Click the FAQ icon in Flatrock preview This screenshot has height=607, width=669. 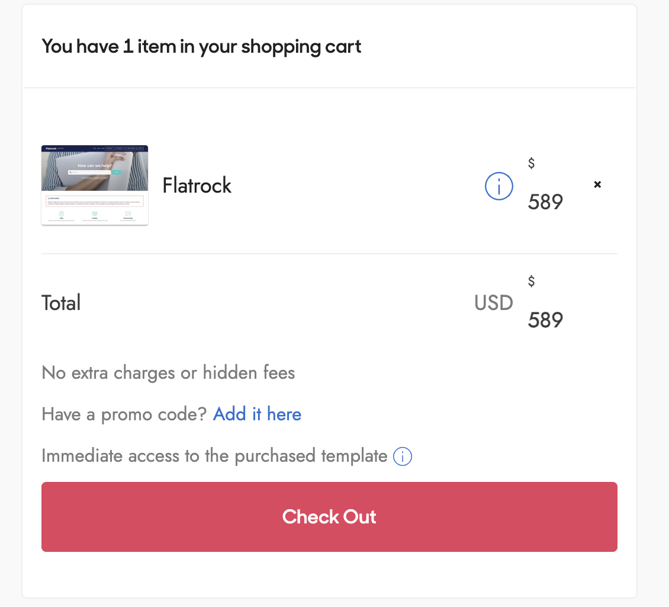point(62,213)
